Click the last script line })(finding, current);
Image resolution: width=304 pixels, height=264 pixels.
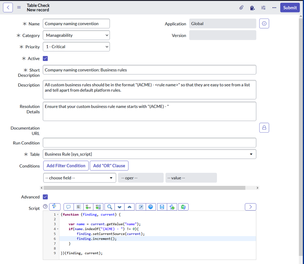pyautogui.click(x=82, y=253)
